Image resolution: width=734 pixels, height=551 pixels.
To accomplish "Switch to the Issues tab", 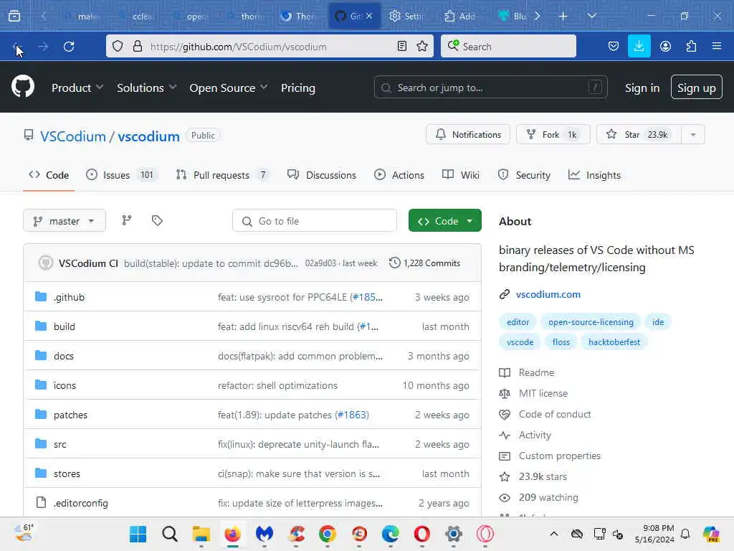I will [121, 175].
